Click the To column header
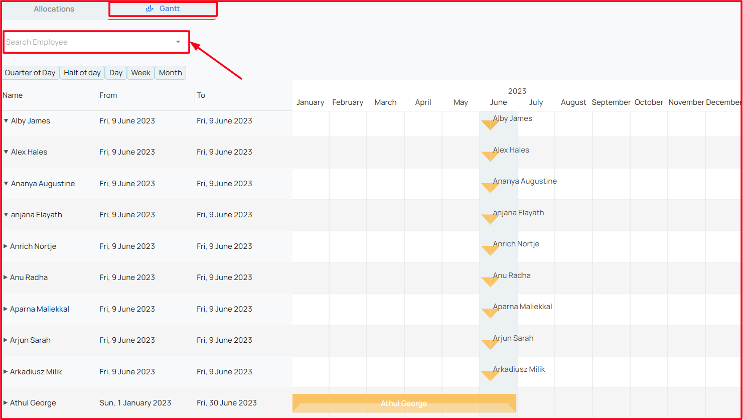This screenshot has width=743, height=420. pyautogui.click(x=201, y=95)
